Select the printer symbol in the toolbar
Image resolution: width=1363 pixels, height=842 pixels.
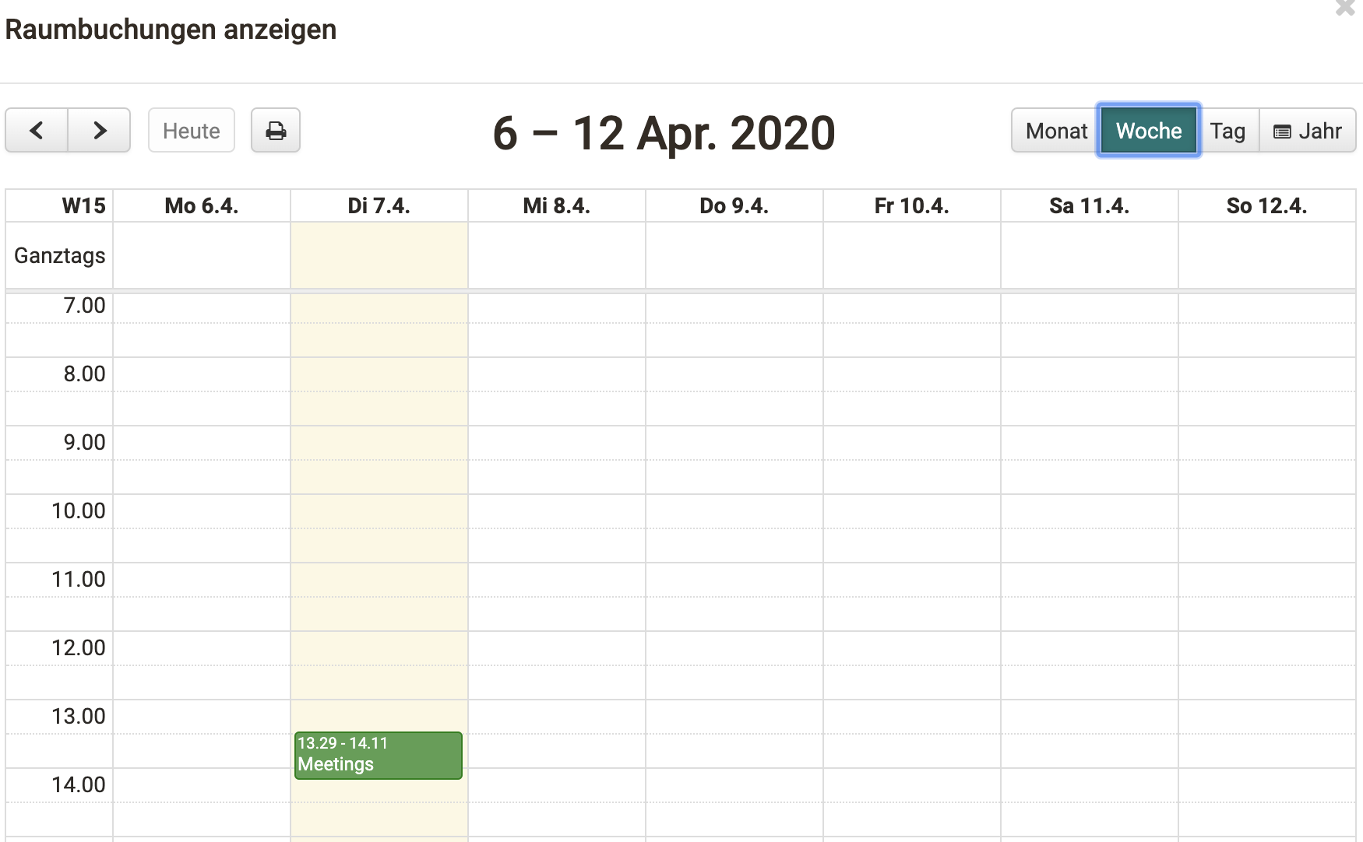276,130
